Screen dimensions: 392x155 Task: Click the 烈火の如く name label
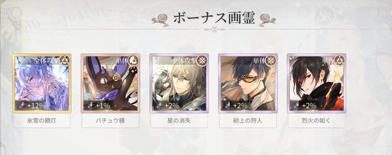tap(317, 121)
